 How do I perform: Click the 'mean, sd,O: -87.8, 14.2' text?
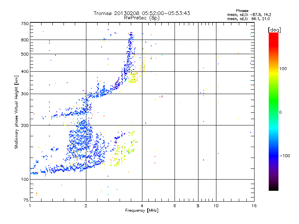point(249,15)
